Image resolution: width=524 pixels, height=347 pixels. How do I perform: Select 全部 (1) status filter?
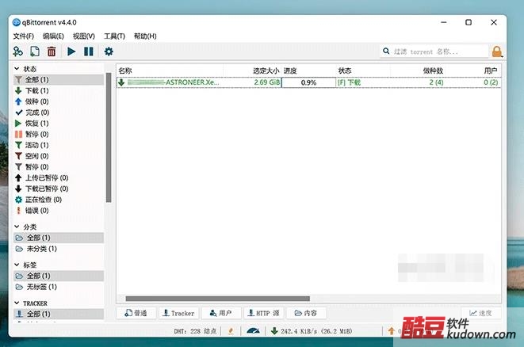point(59,79)
